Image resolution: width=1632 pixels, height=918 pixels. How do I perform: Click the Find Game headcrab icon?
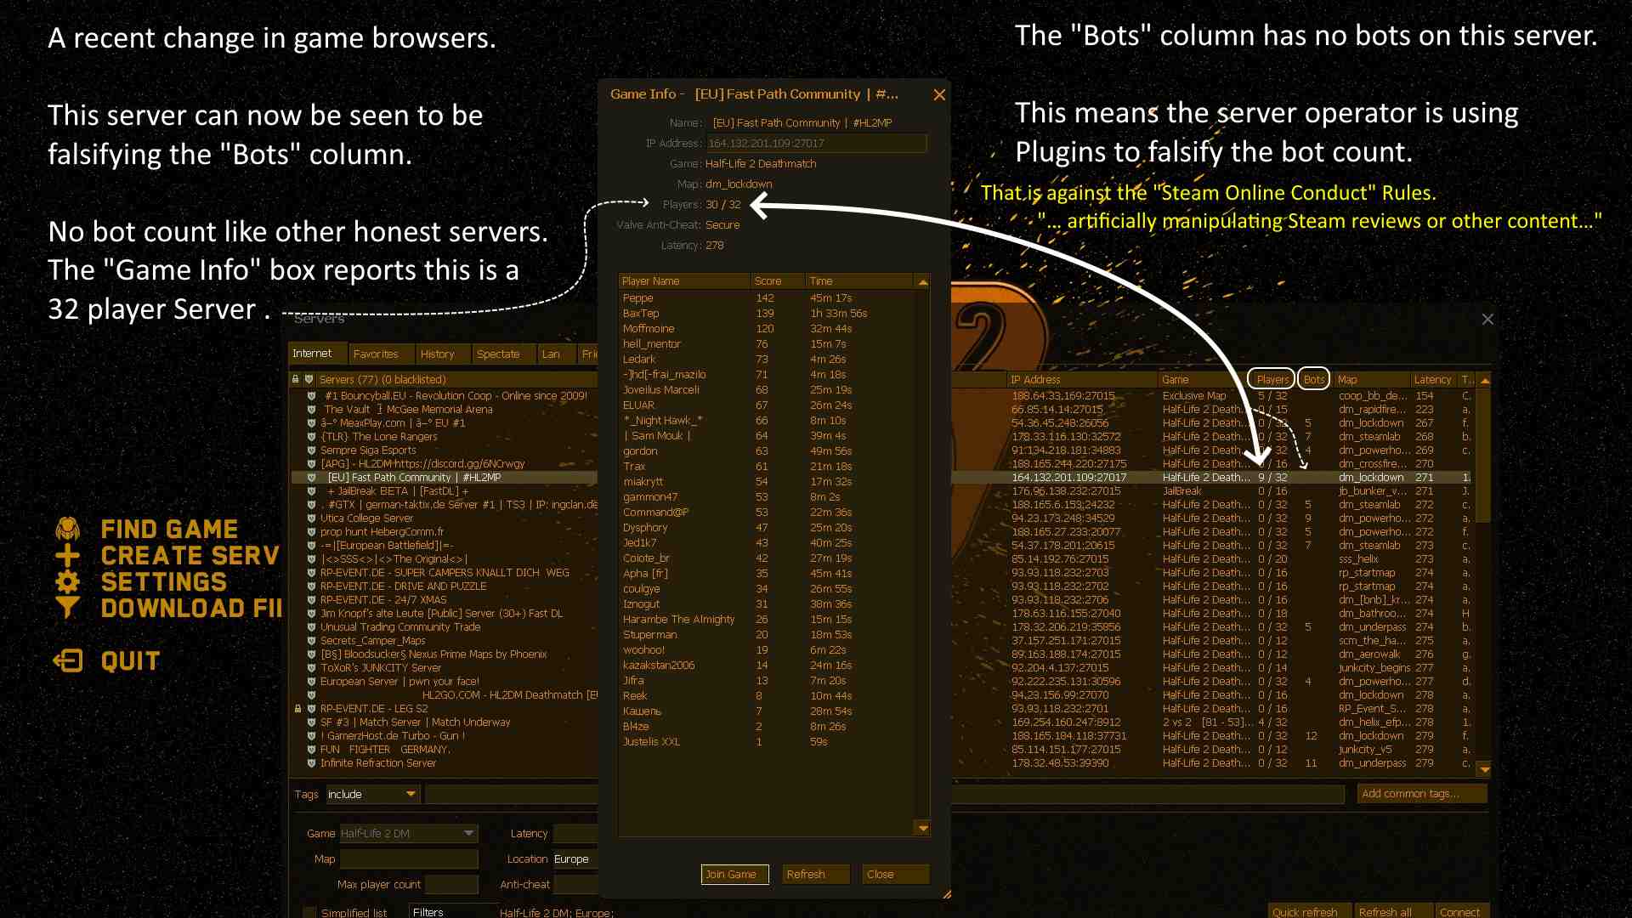[68, 530]
